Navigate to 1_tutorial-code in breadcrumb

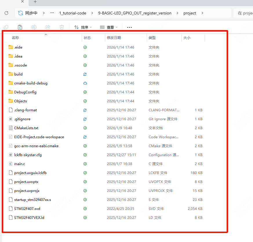click(73, 13)
